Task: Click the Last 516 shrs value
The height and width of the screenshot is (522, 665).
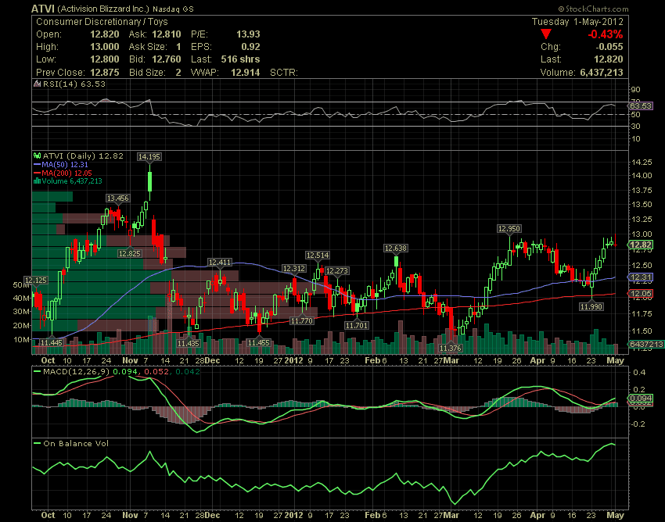Action: (240, 59)
